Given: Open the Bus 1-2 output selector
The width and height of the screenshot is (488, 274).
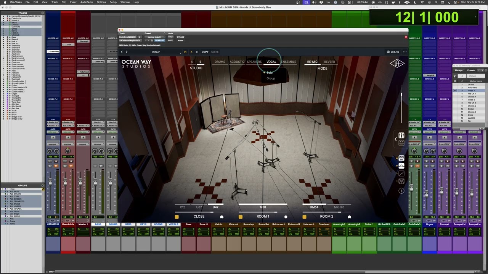Looking at the screenshot, I should click(x=98, y=123).
